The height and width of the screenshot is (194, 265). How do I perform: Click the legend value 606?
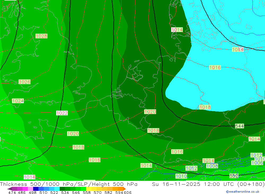127,192
